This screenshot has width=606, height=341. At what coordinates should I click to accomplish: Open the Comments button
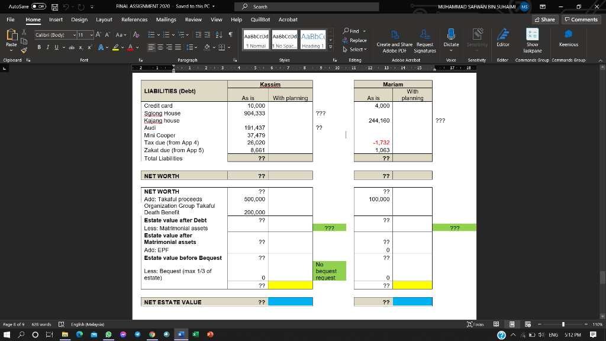581,20
